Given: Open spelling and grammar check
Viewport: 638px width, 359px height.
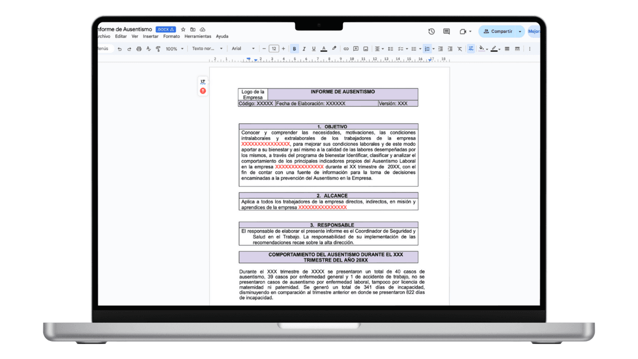Looking at the screenshot, I should point(148,48).
